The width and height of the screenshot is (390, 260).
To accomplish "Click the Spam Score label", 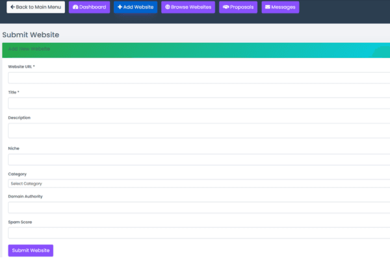I will coord(20,222).
